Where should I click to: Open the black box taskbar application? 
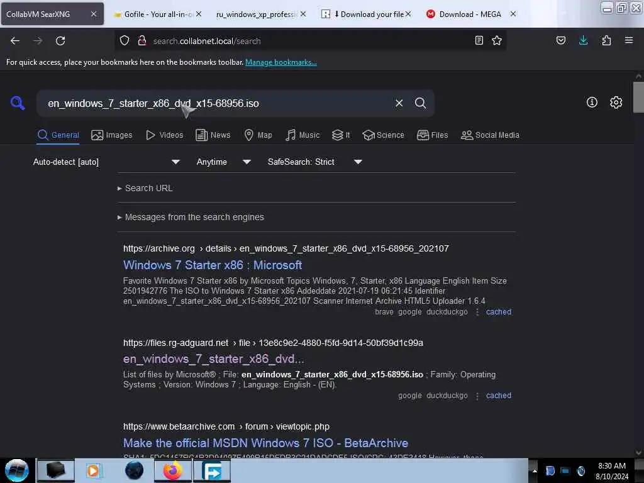tap(56, 470)
